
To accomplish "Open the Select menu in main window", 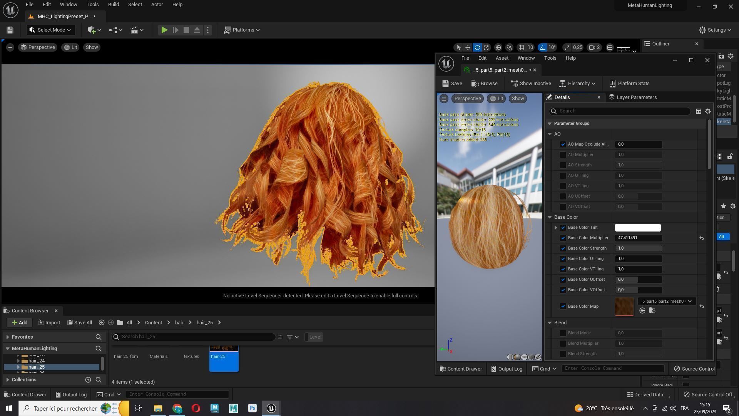I will 135,5.
